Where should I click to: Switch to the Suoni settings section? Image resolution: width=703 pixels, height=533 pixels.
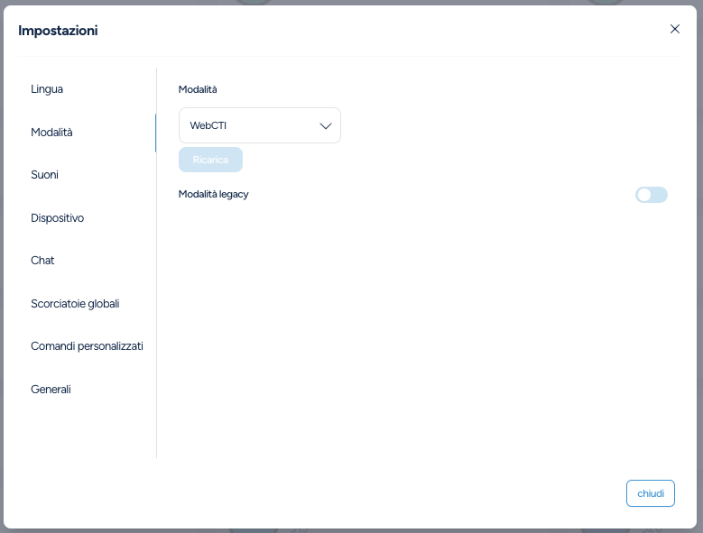click(44, 175)
